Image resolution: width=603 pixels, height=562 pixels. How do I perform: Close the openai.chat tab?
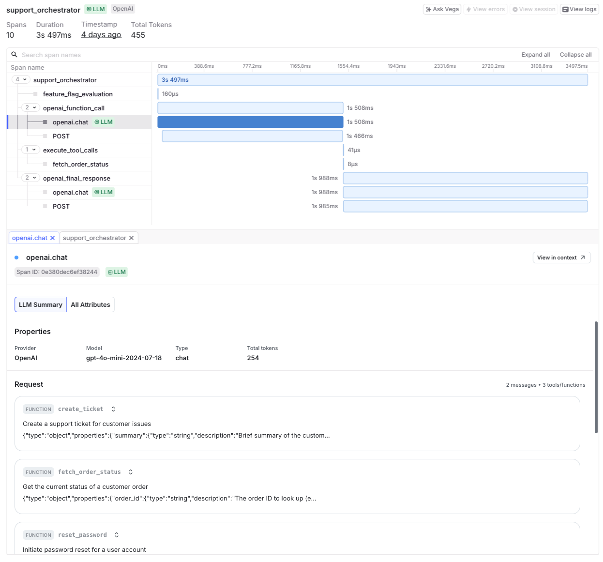(x=53, y=238)
